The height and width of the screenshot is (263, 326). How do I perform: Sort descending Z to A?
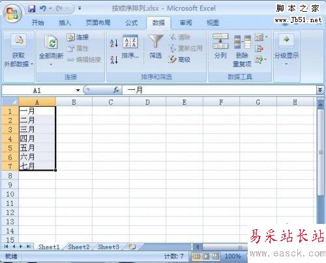coord(114,60)
